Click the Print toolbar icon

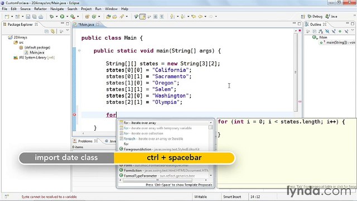pos(41,16)
